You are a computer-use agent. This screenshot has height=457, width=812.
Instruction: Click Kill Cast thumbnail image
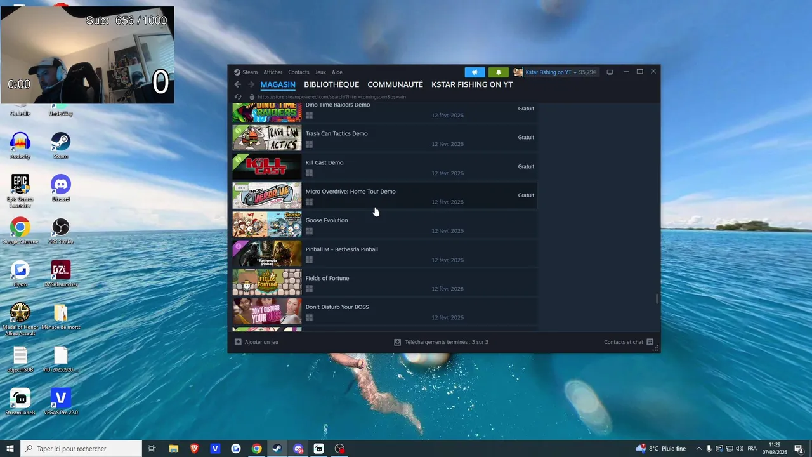coord(267,167)
